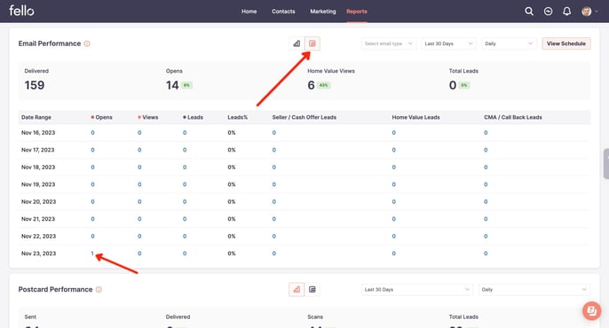Click the Nov 20, 2023 date cell
This screenshot has width=609, height=328.
(38, 201)
